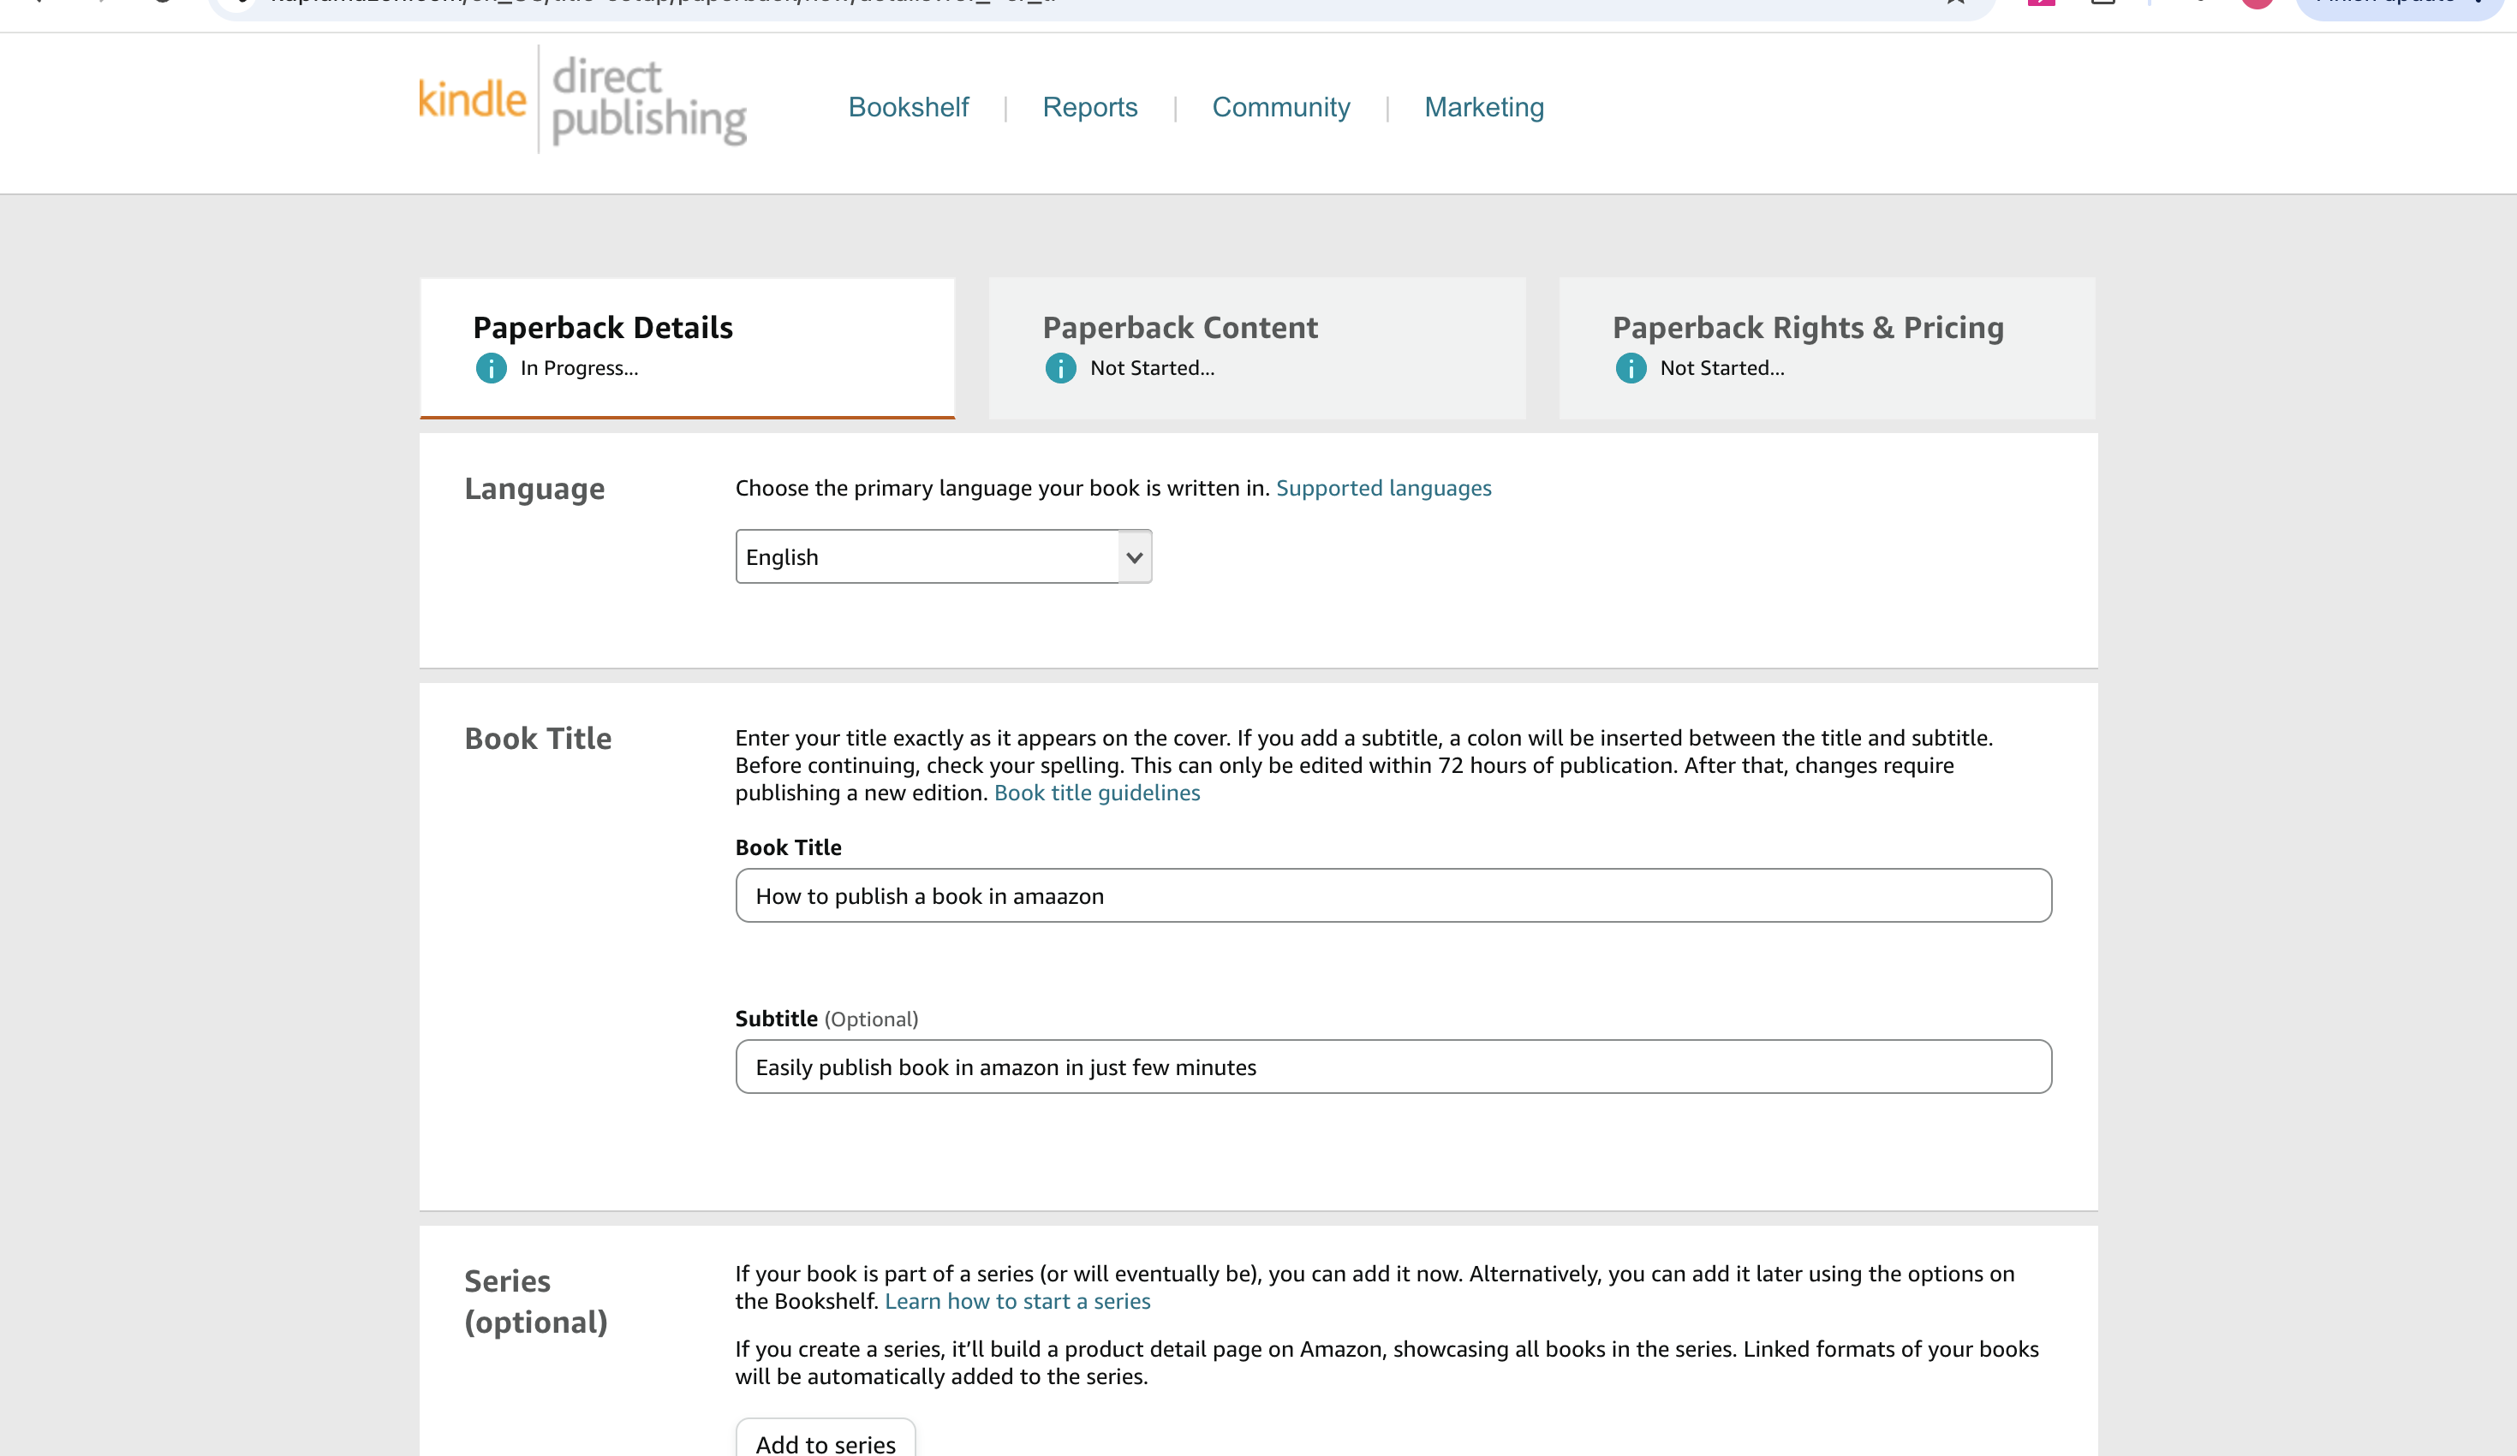The height and width of the screenshot is (1456, 2517).
Task: Expand the English language dropdown
Action: tap(943, 556)
